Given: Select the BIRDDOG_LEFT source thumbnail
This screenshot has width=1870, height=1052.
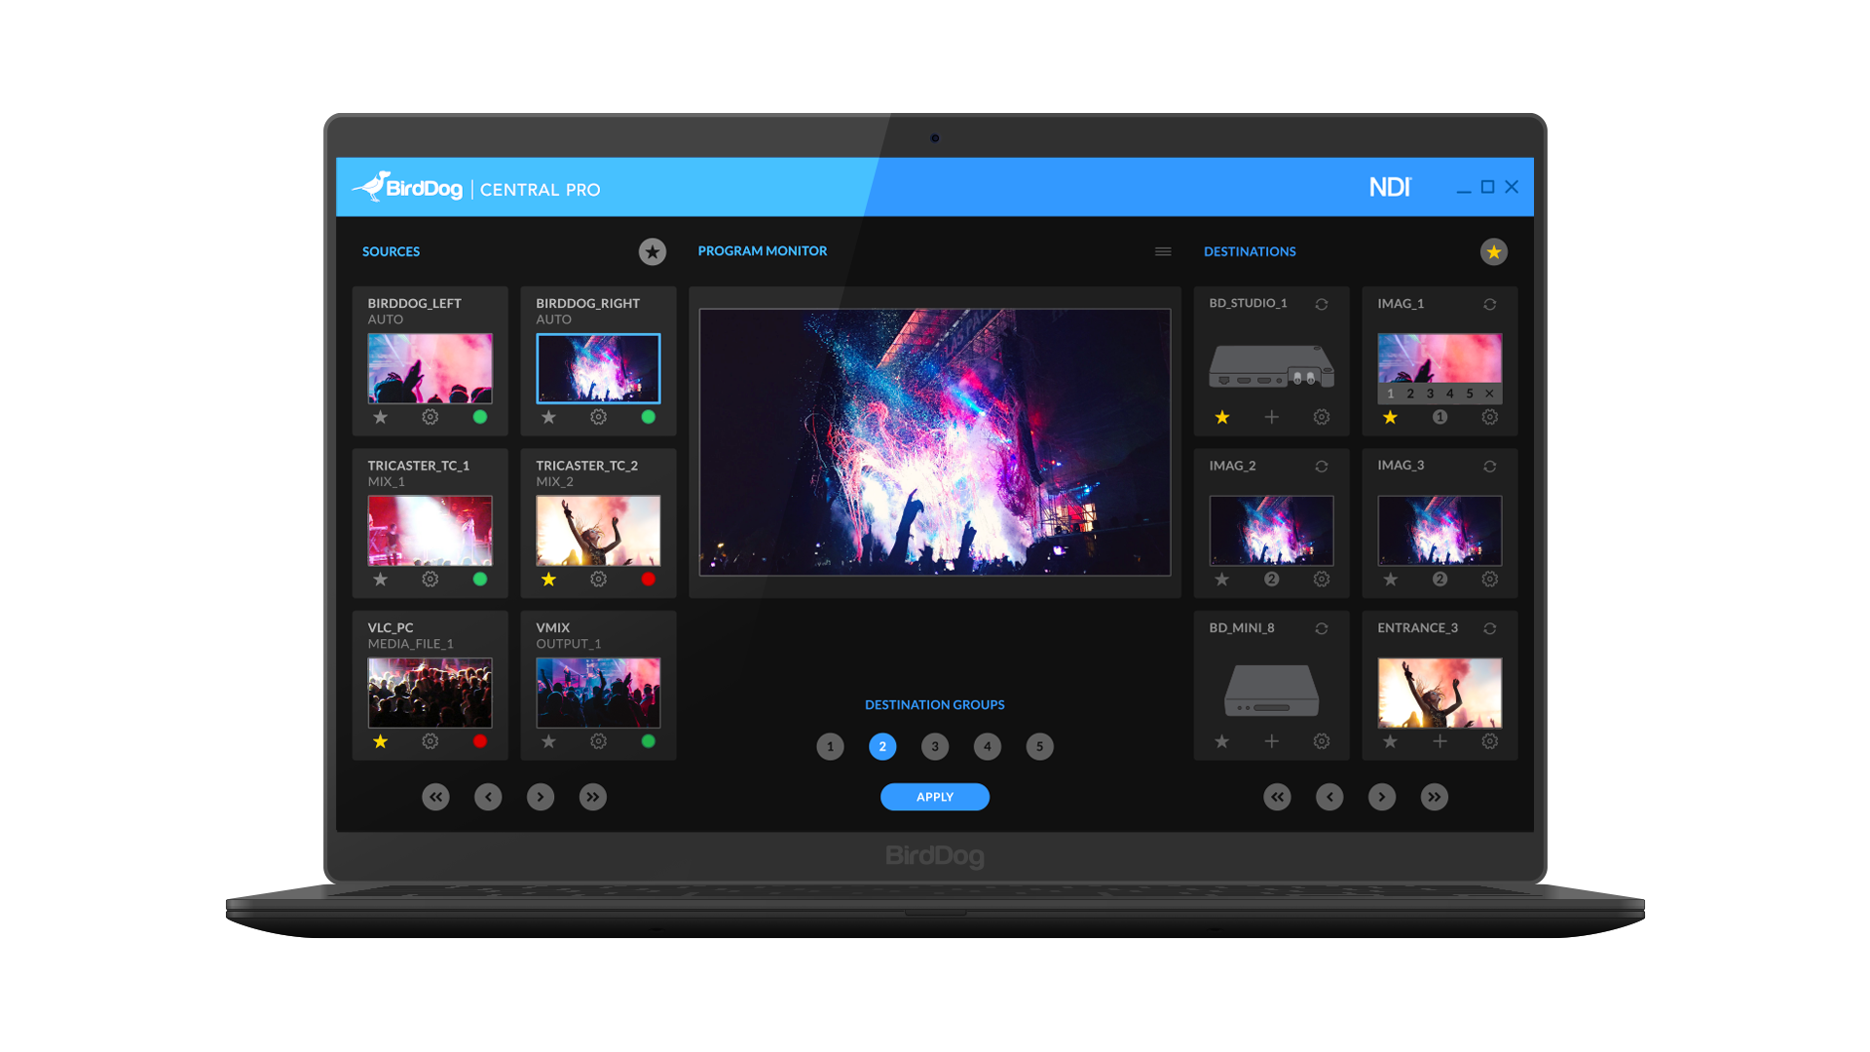Looking at the screenshot, I should click(x=430, y=368).
